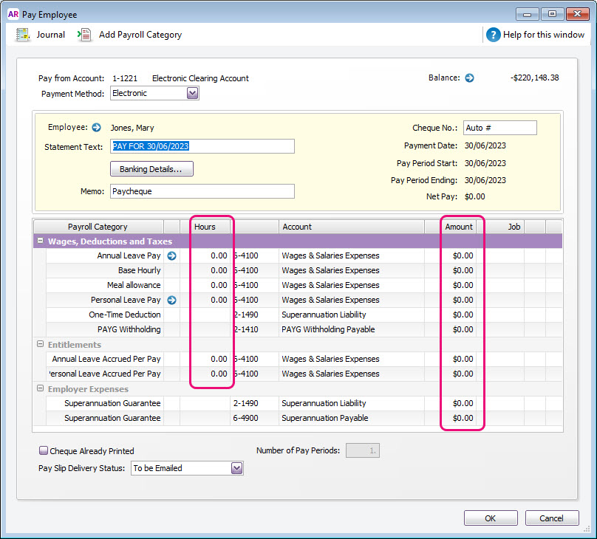Click the Employee zoom arrow icon
The width and height of the screenshot is (597, 539).
[96, 128]
